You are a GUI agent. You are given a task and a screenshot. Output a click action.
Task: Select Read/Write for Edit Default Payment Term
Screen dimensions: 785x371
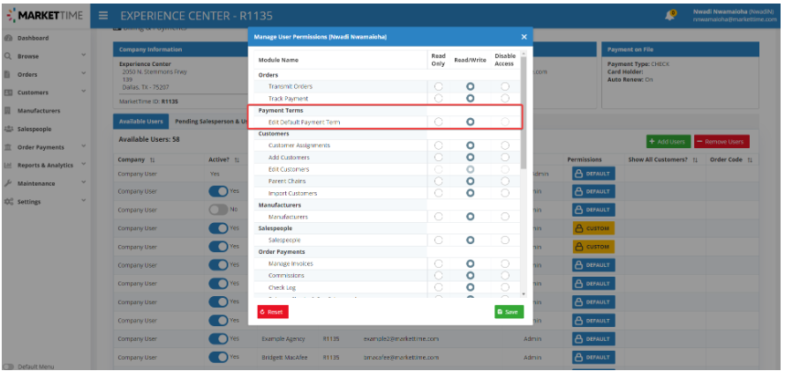470,122
